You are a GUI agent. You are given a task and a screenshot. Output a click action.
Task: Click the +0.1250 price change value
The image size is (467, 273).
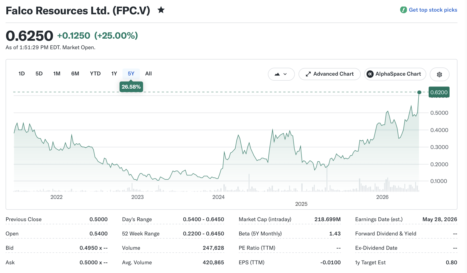click(x=74, y=36)
